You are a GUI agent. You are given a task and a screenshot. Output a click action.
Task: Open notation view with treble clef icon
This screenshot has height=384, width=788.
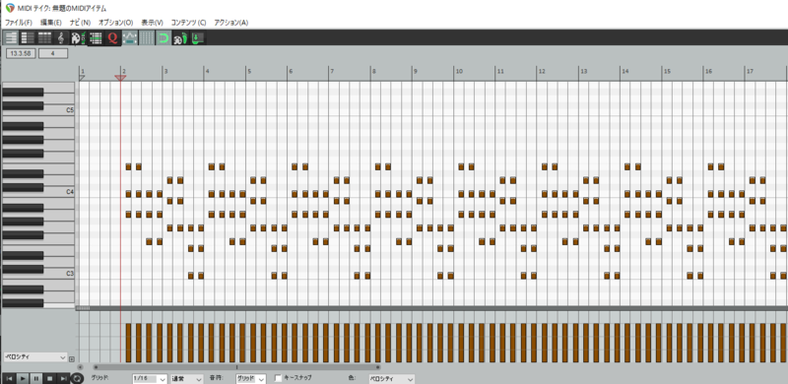coord(61,37)
